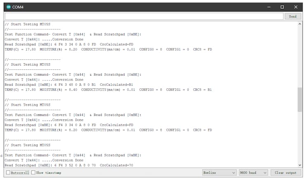Click the scrollbar up arrow
The image size is (305, 180).
click(x=300, y=24)
